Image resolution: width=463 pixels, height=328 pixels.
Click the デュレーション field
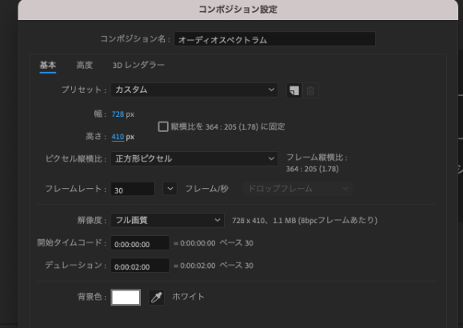click(x=140, y=266)
